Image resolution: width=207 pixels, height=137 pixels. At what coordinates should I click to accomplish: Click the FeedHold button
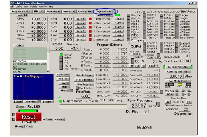pos(63,79)
